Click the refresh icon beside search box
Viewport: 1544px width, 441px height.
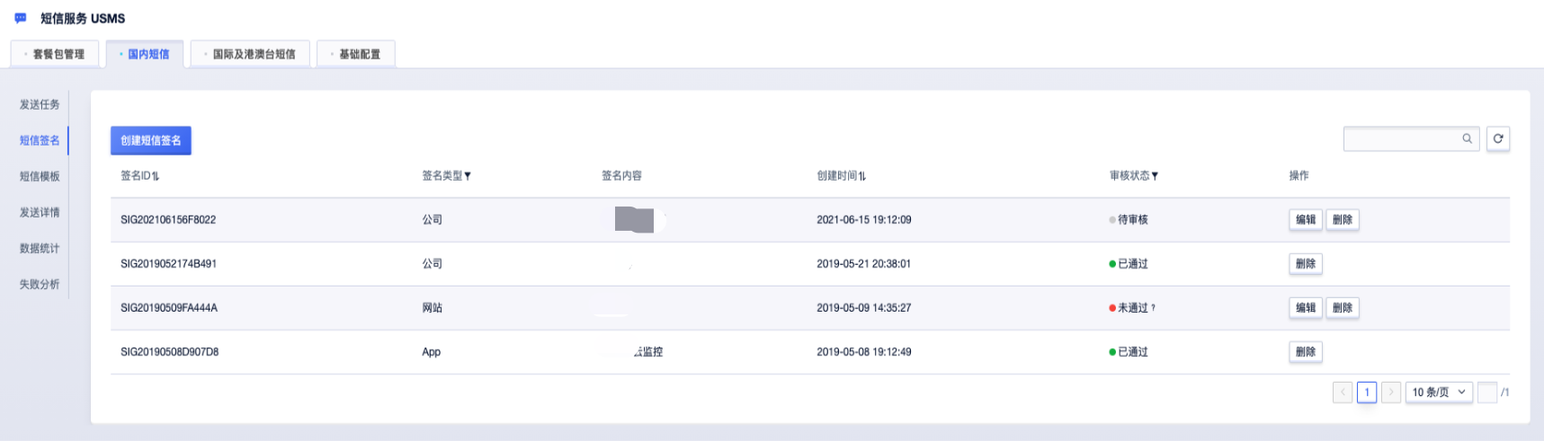tap(1498, 139)
